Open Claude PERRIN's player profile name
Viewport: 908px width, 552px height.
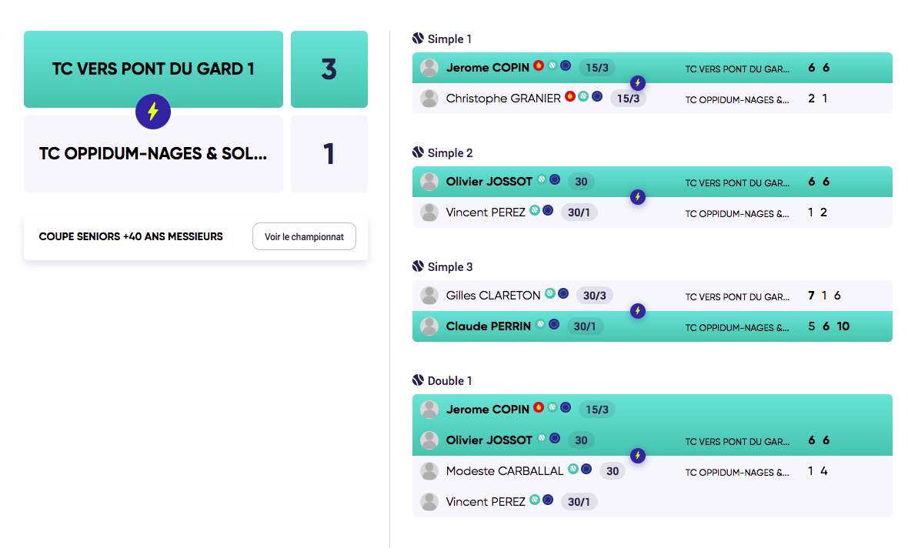pyautogui.click(x=489, y=326)
